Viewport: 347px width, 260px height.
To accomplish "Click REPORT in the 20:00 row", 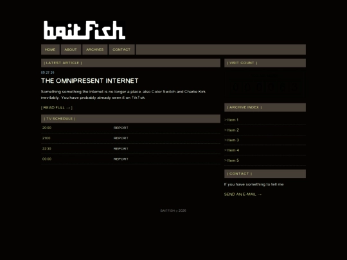I will (x=121, y=128).
